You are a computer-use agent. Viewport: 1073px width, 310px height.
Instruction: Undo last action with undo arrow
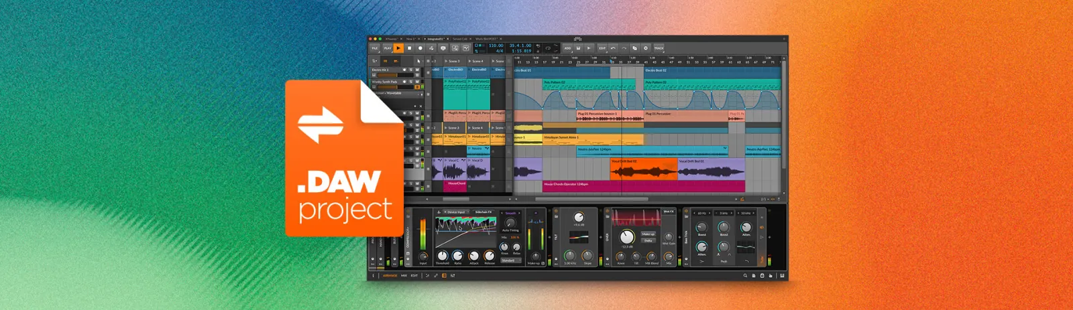pyautogui.click(x=613, y=48)
